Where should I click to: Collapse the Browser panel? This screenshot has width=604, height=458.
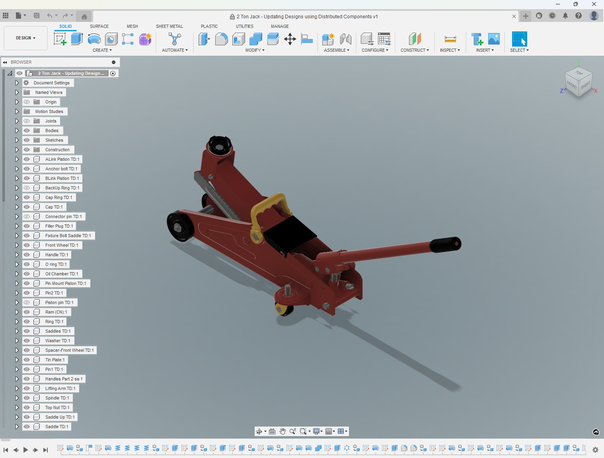5,62
